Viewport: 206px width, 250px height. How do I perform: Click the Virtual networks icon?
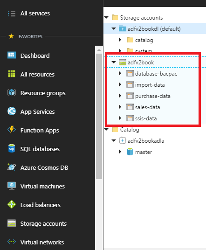click(x=12, y=242)
